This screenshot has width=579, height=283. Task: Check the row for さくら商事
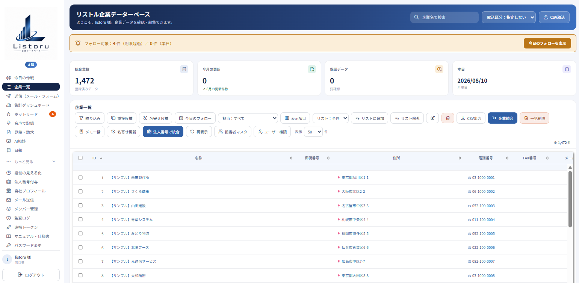point(80,191)
